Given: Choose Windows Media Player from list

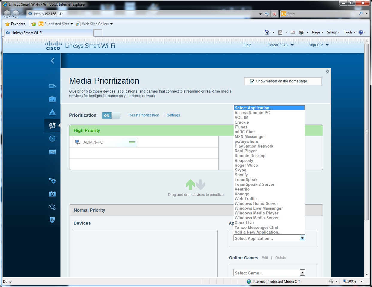Looking at the screenshot, I should click(269, 213).
